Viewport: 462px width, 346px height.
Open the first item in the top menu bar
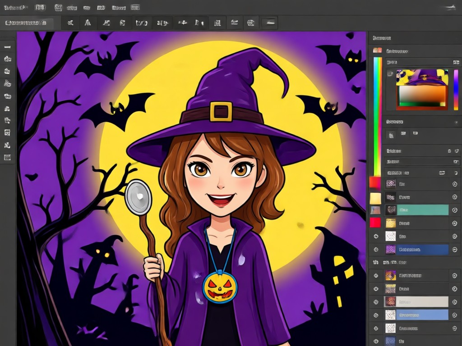pos(16,8)
